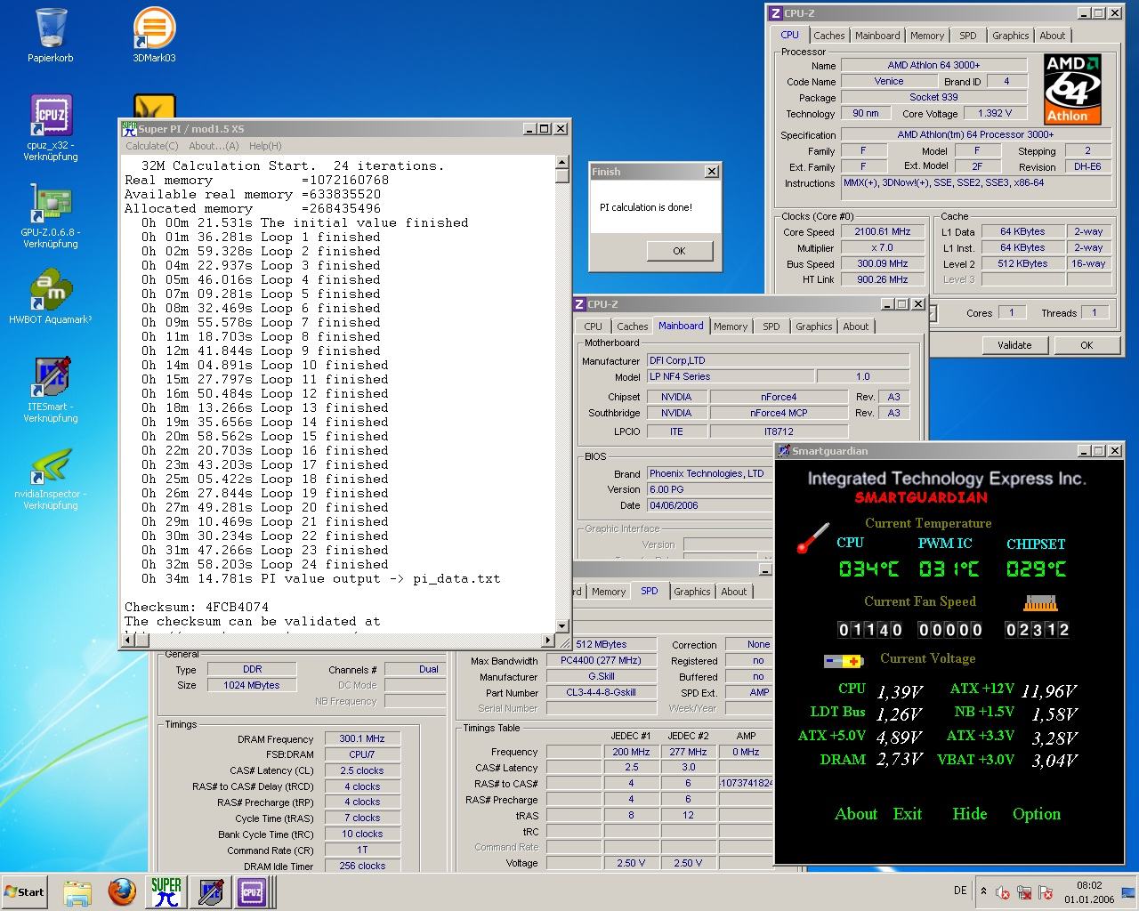The height and width of the screenshot is (911, 1139).
Task: Click the Start button on the taskbar
Action: click(25, 891)
